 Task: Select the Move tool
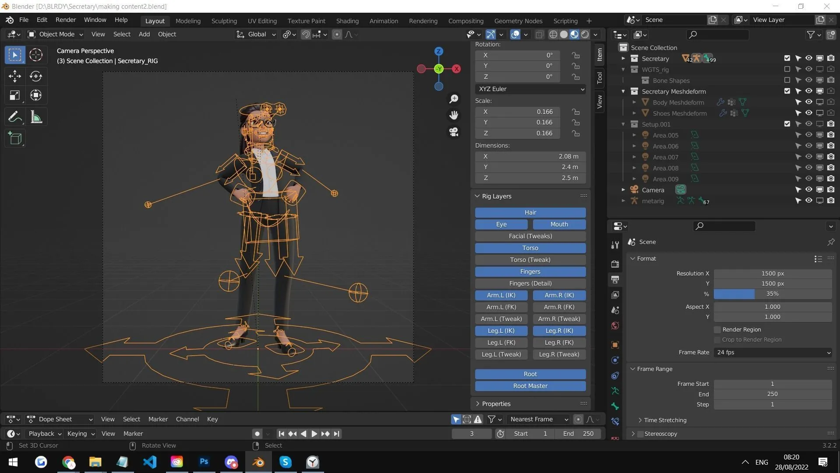pos(14,76)
